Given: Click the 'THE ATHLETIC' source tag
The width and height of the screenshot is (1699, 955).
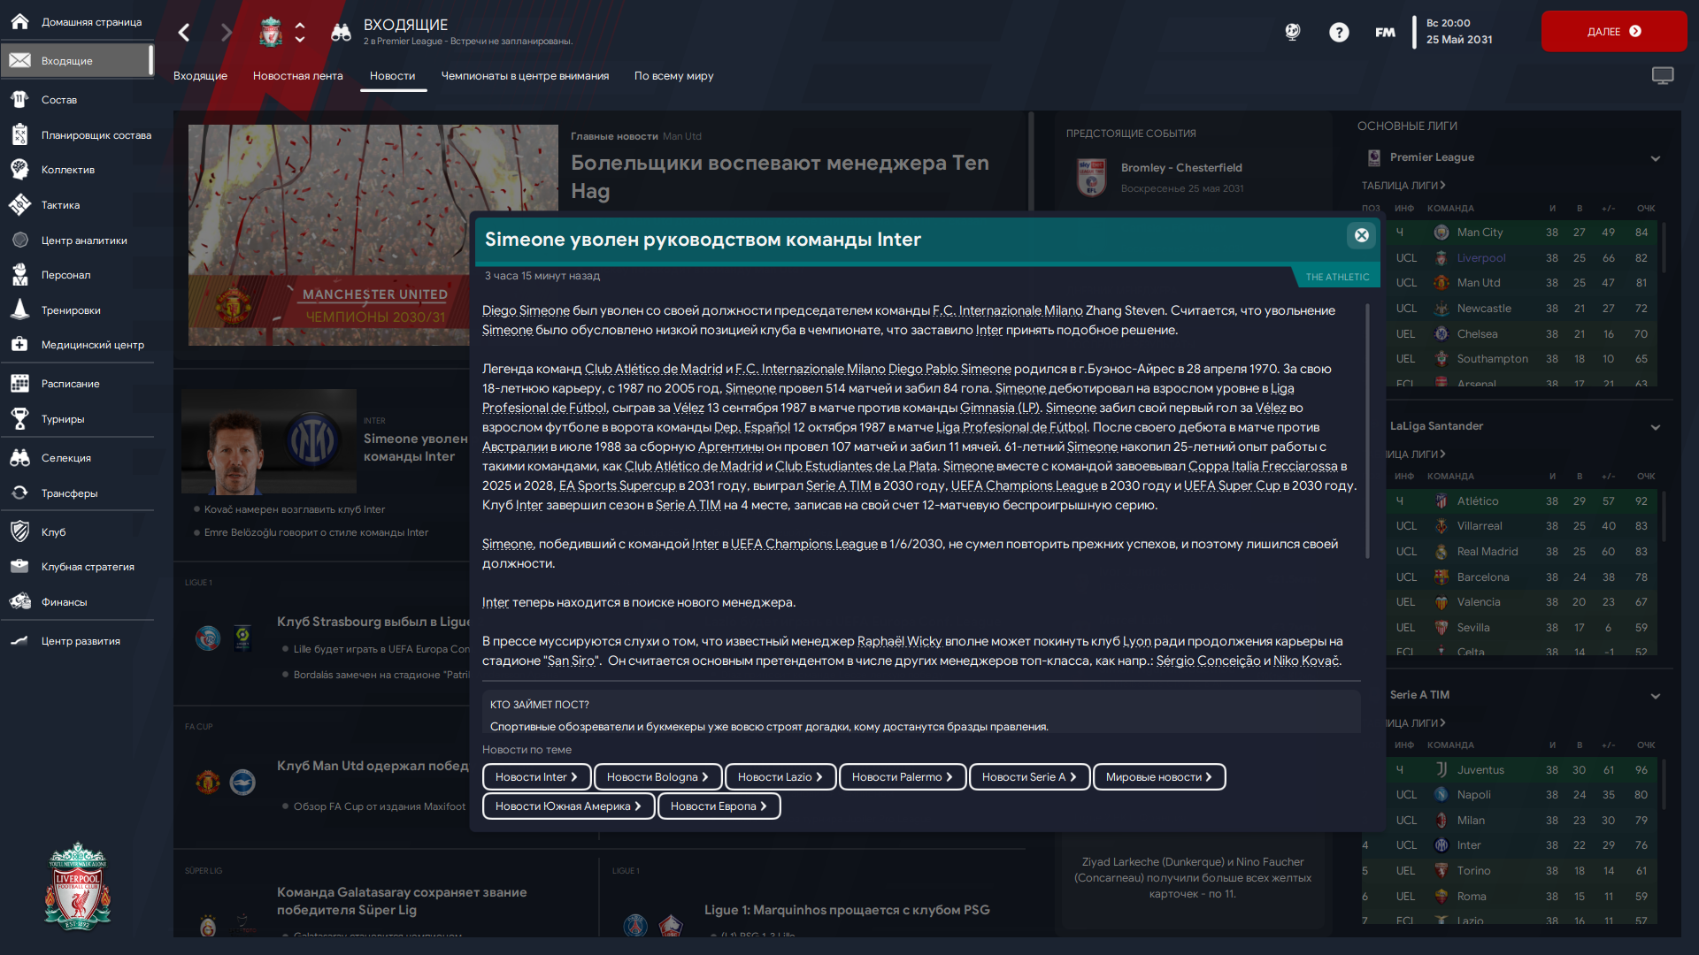Looking at the screenshot, I should click(1337, 277).
